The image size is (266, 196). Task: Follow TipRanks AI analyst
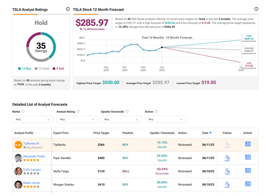pyautogui.click(x=227, y=145)
